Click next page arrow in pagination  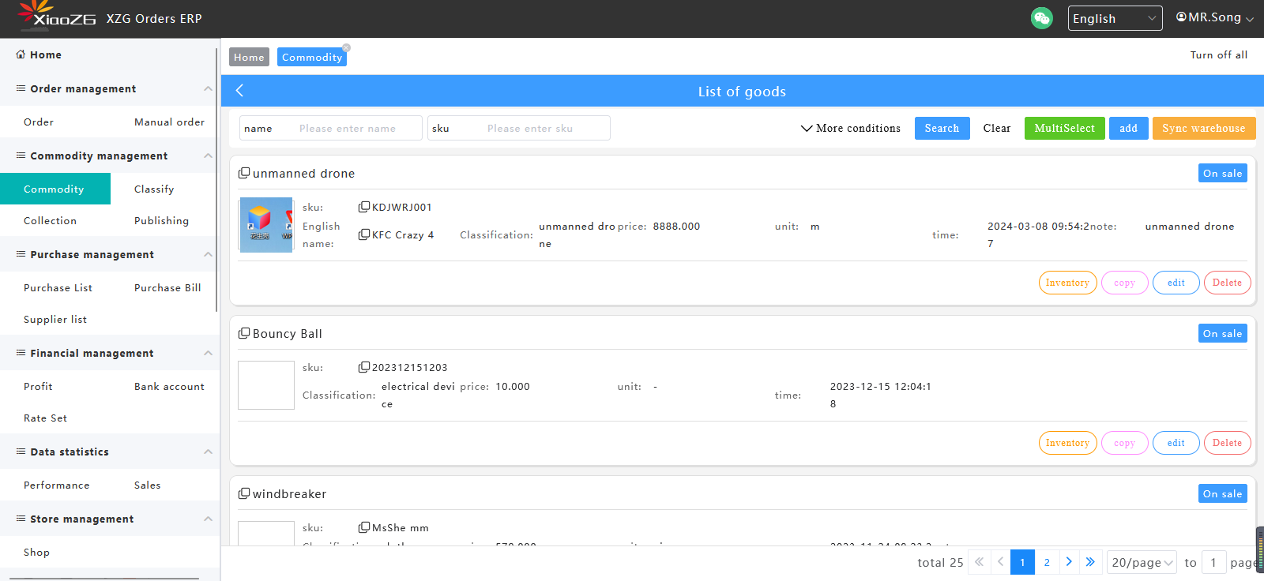coord(1069,562)
